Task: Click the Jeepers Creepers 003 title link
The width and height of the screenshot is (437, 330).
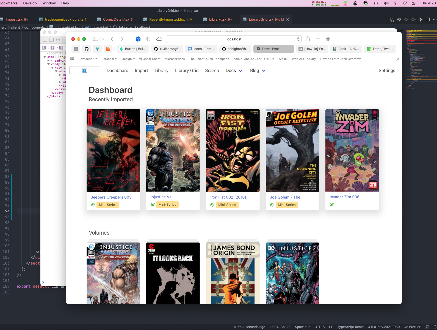Action: pyautogui.click(x=113, y=197)
